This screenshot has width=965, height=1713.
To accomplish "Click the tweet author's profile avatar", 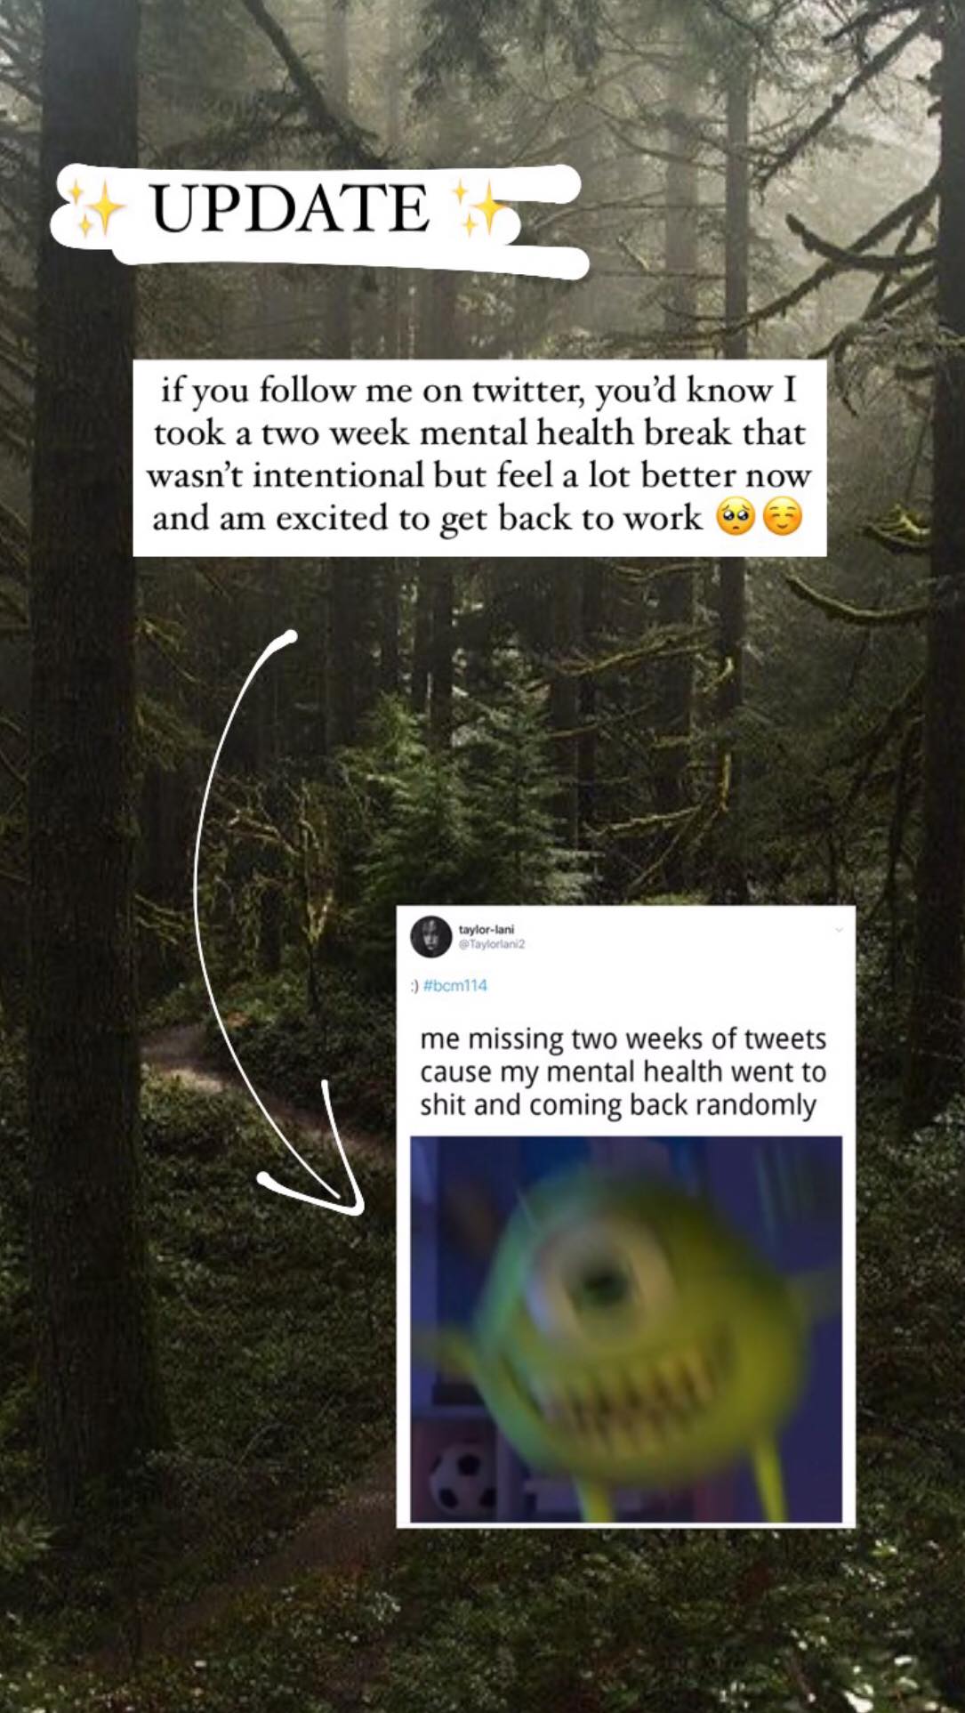I will click(x=431, y=936).
